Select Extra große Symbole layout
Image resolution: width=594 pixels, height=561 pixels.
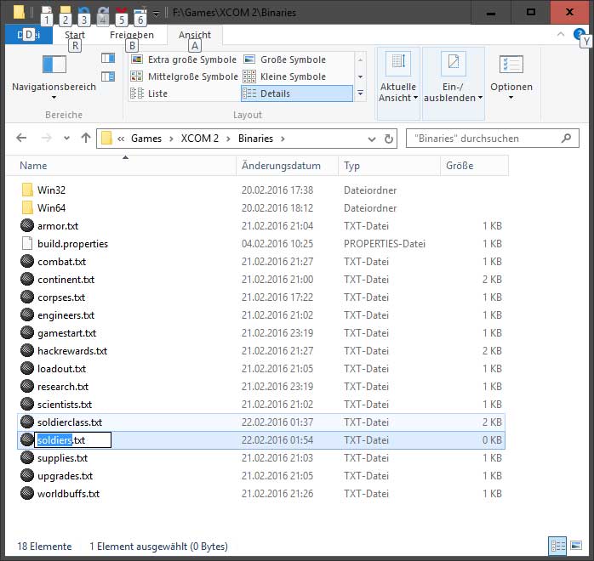(x=183, y=59)
